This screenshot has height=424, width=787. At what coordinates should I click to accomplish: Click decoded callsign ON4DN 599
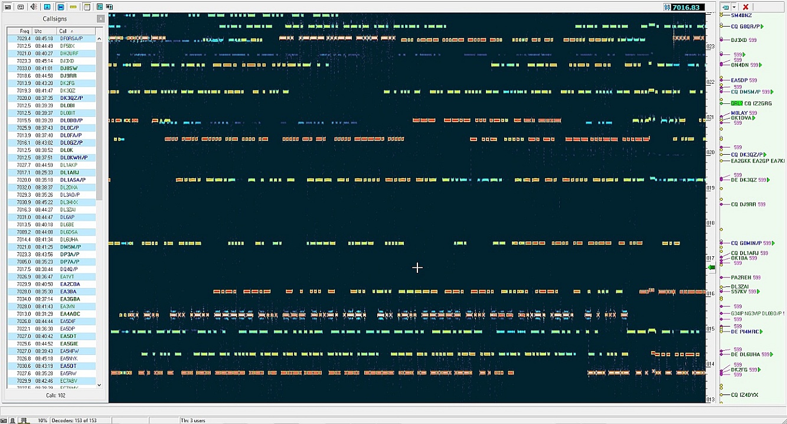[744, 65]
